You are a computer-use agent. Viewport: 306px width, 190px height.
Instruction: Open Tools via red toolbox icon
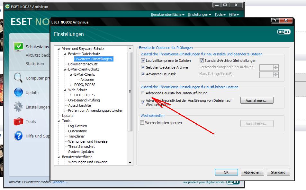[x=18, y=121]
